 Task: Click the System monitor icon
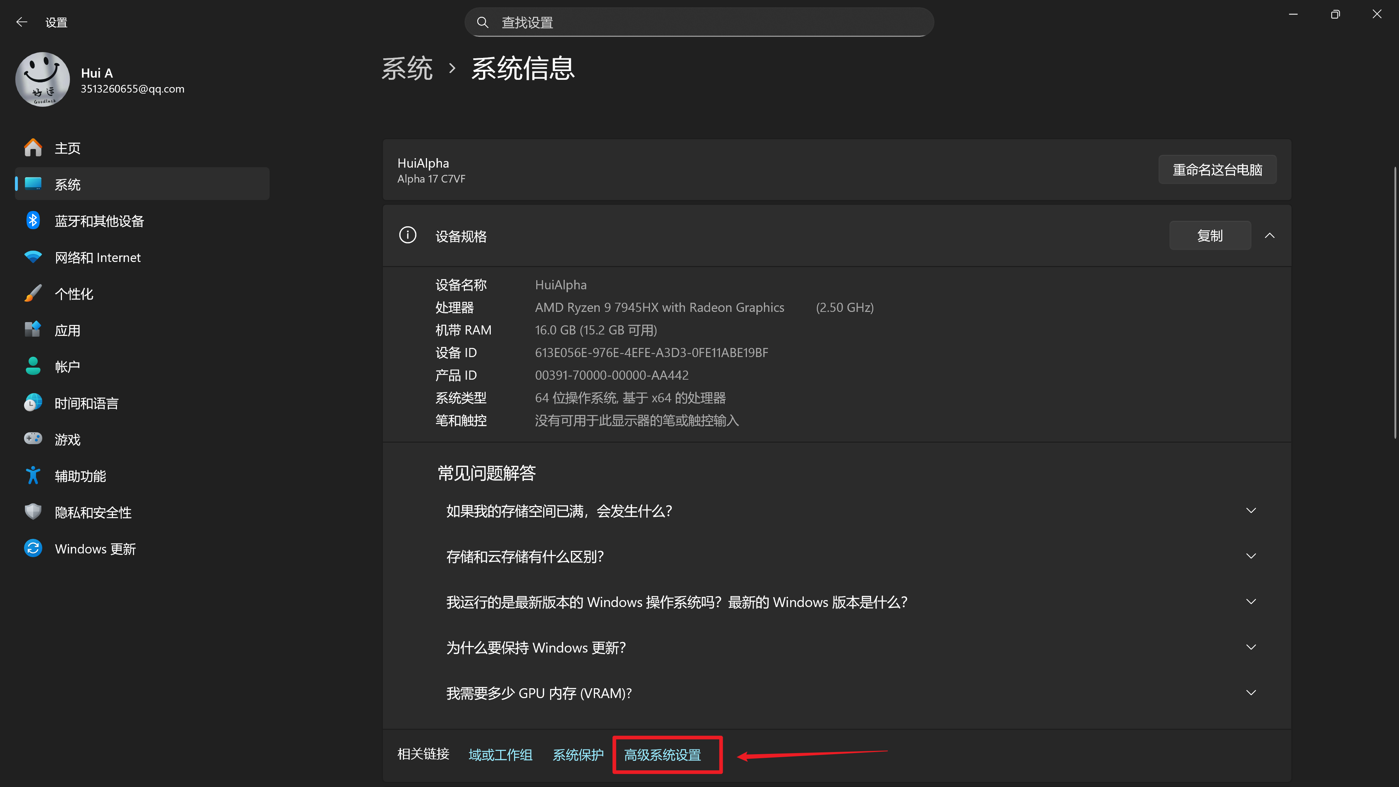(x=33, y=184)
